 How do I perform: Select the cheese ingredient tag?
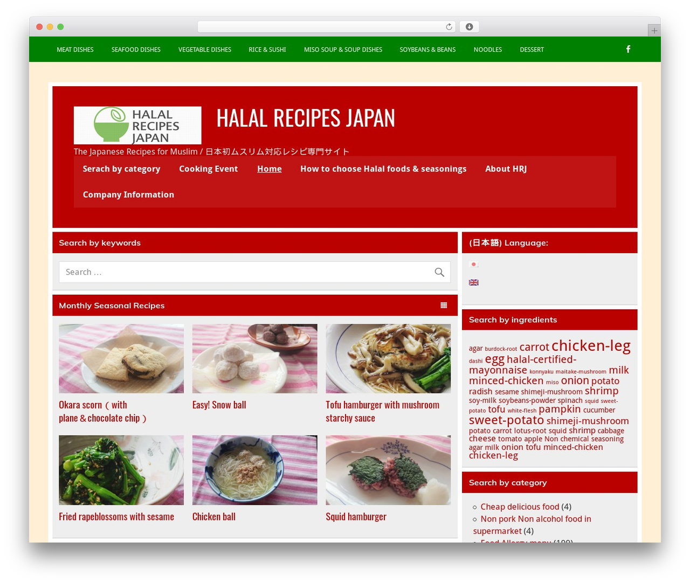pos(482,439)
